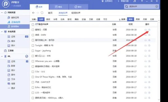
Task: Preview the CANT太子 ringtone
Action: tap(146, 82)
